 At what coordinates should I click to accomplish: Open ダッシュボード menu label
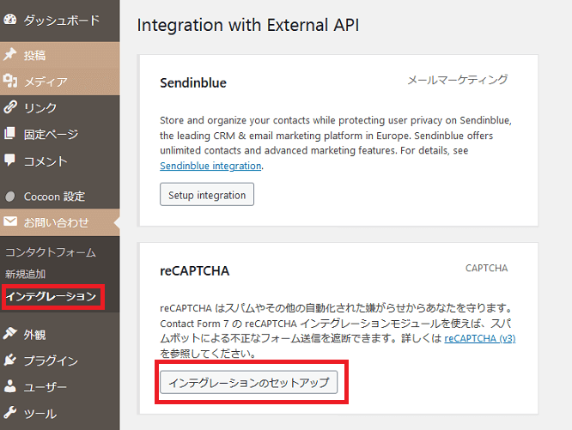62,21
